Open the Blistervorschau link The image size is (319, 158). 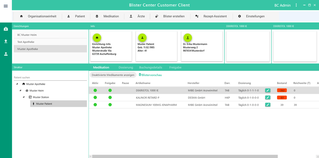[150, 75]
